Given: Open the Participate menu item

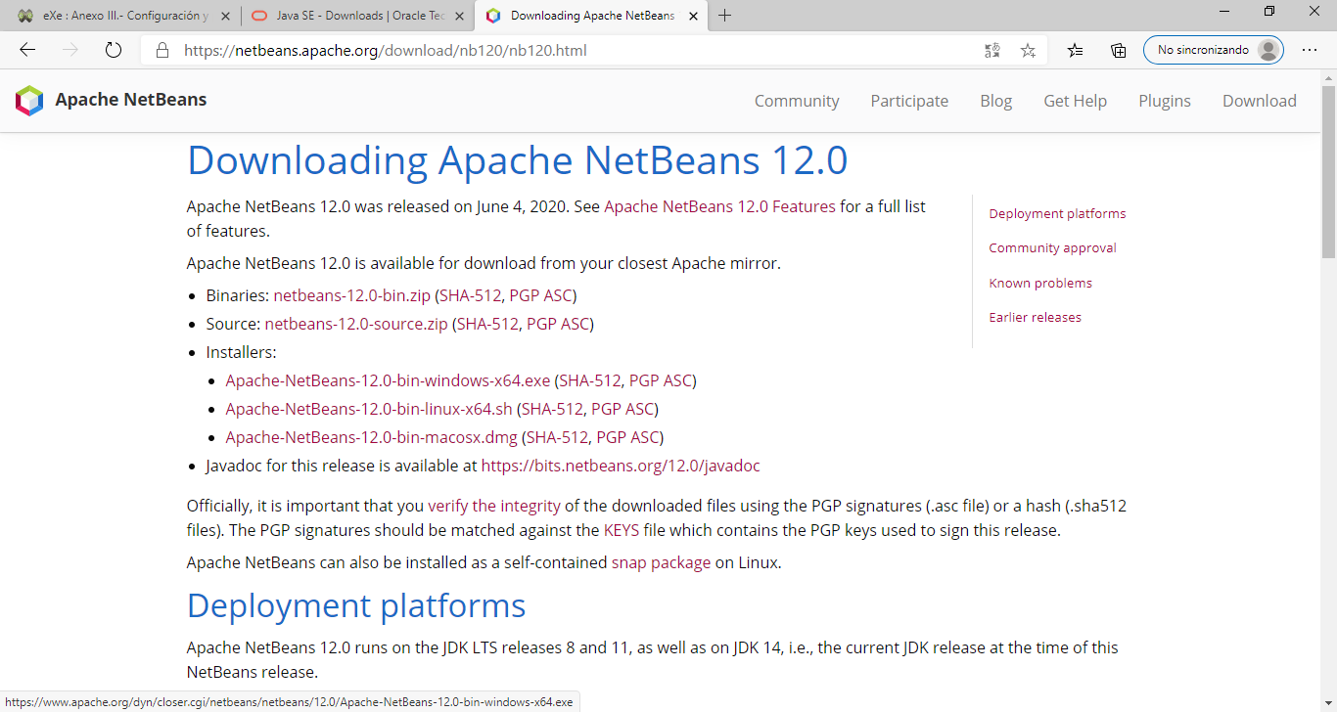Looking at the screenshot, I should click(x=909, y=101).
